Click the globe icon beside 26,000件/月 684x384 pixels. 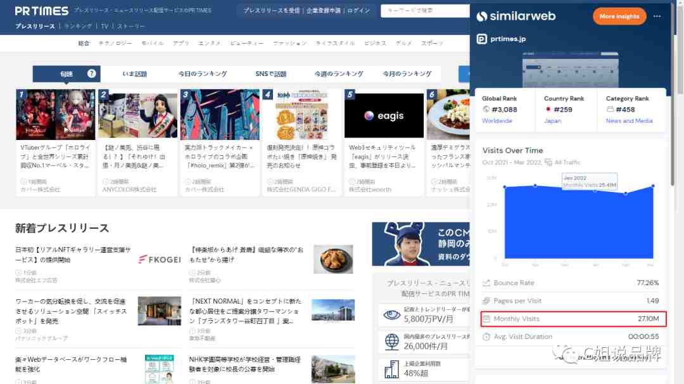pyautogui.click(x=392, y=342)
